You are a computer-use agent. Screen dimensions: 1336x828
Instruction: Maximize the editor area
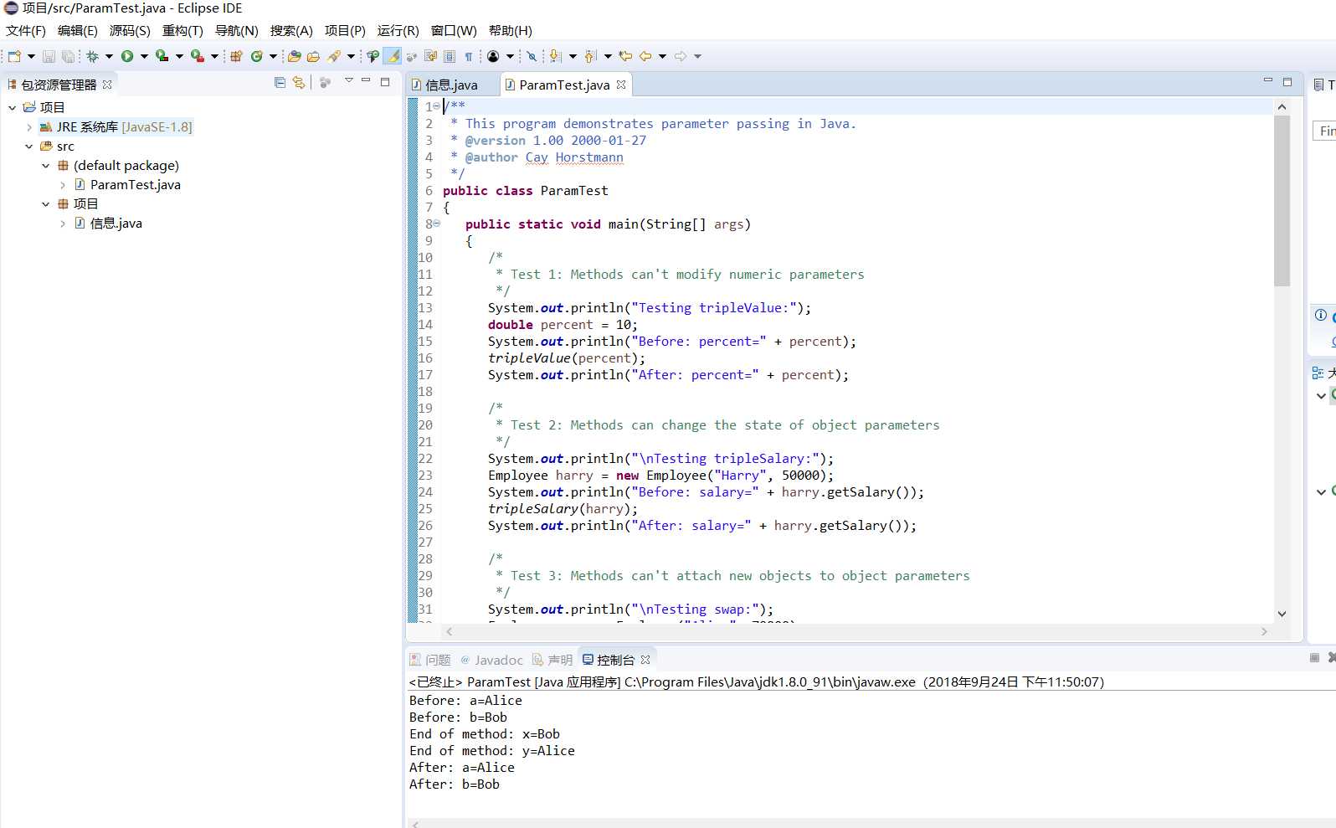(x=1287, y=81)
